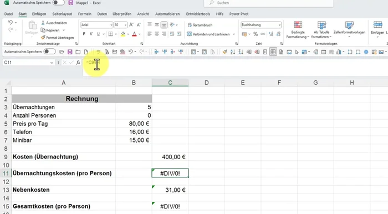Increase font size with larger A icon
The image size is (388, 214).
[x=131, y=25]
